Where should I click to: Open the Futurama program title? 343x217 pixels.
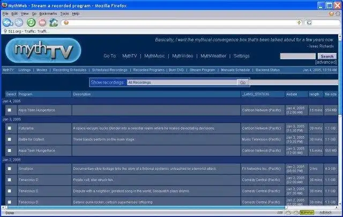(x=26, y=129)
